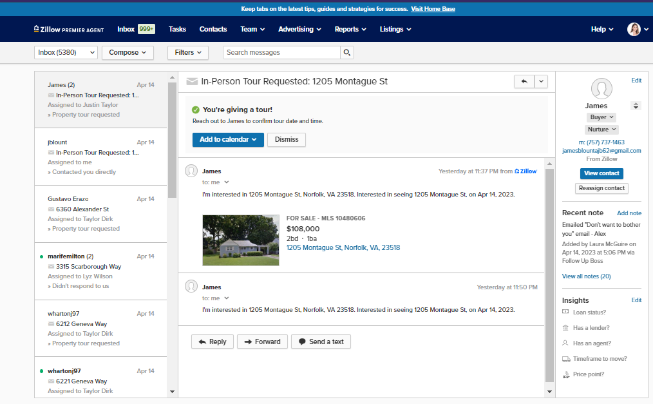Click the envelope icon beside the tour request subject

191,81
